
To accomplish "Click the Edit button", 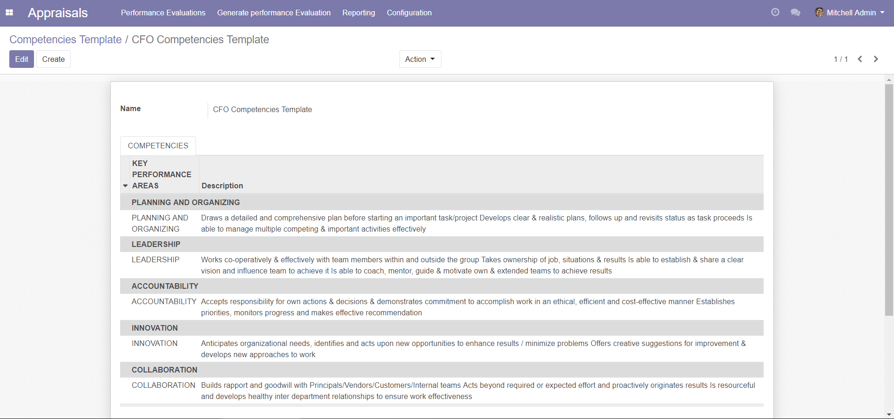I will click(x=21, y=59).
